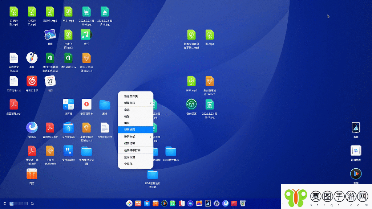The height and width of the screenshot is (209, 372).
Task: Open the red terminal dock icon
Action: (x=234, y=203)
